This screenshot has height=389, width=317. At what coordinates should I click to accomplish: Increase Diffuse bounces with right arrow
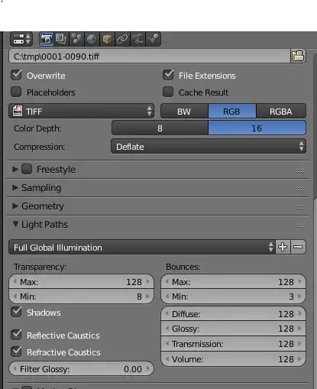300,313
